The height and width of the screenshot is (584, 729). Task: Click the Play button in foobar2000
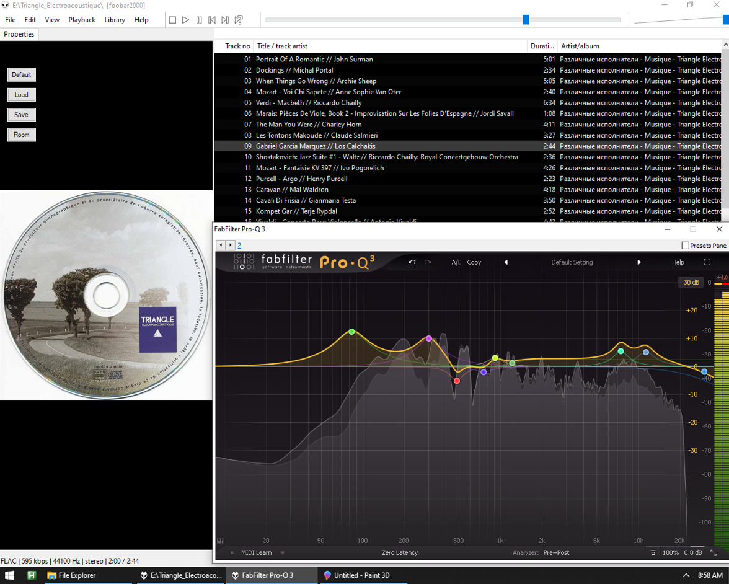pos(185,20)
